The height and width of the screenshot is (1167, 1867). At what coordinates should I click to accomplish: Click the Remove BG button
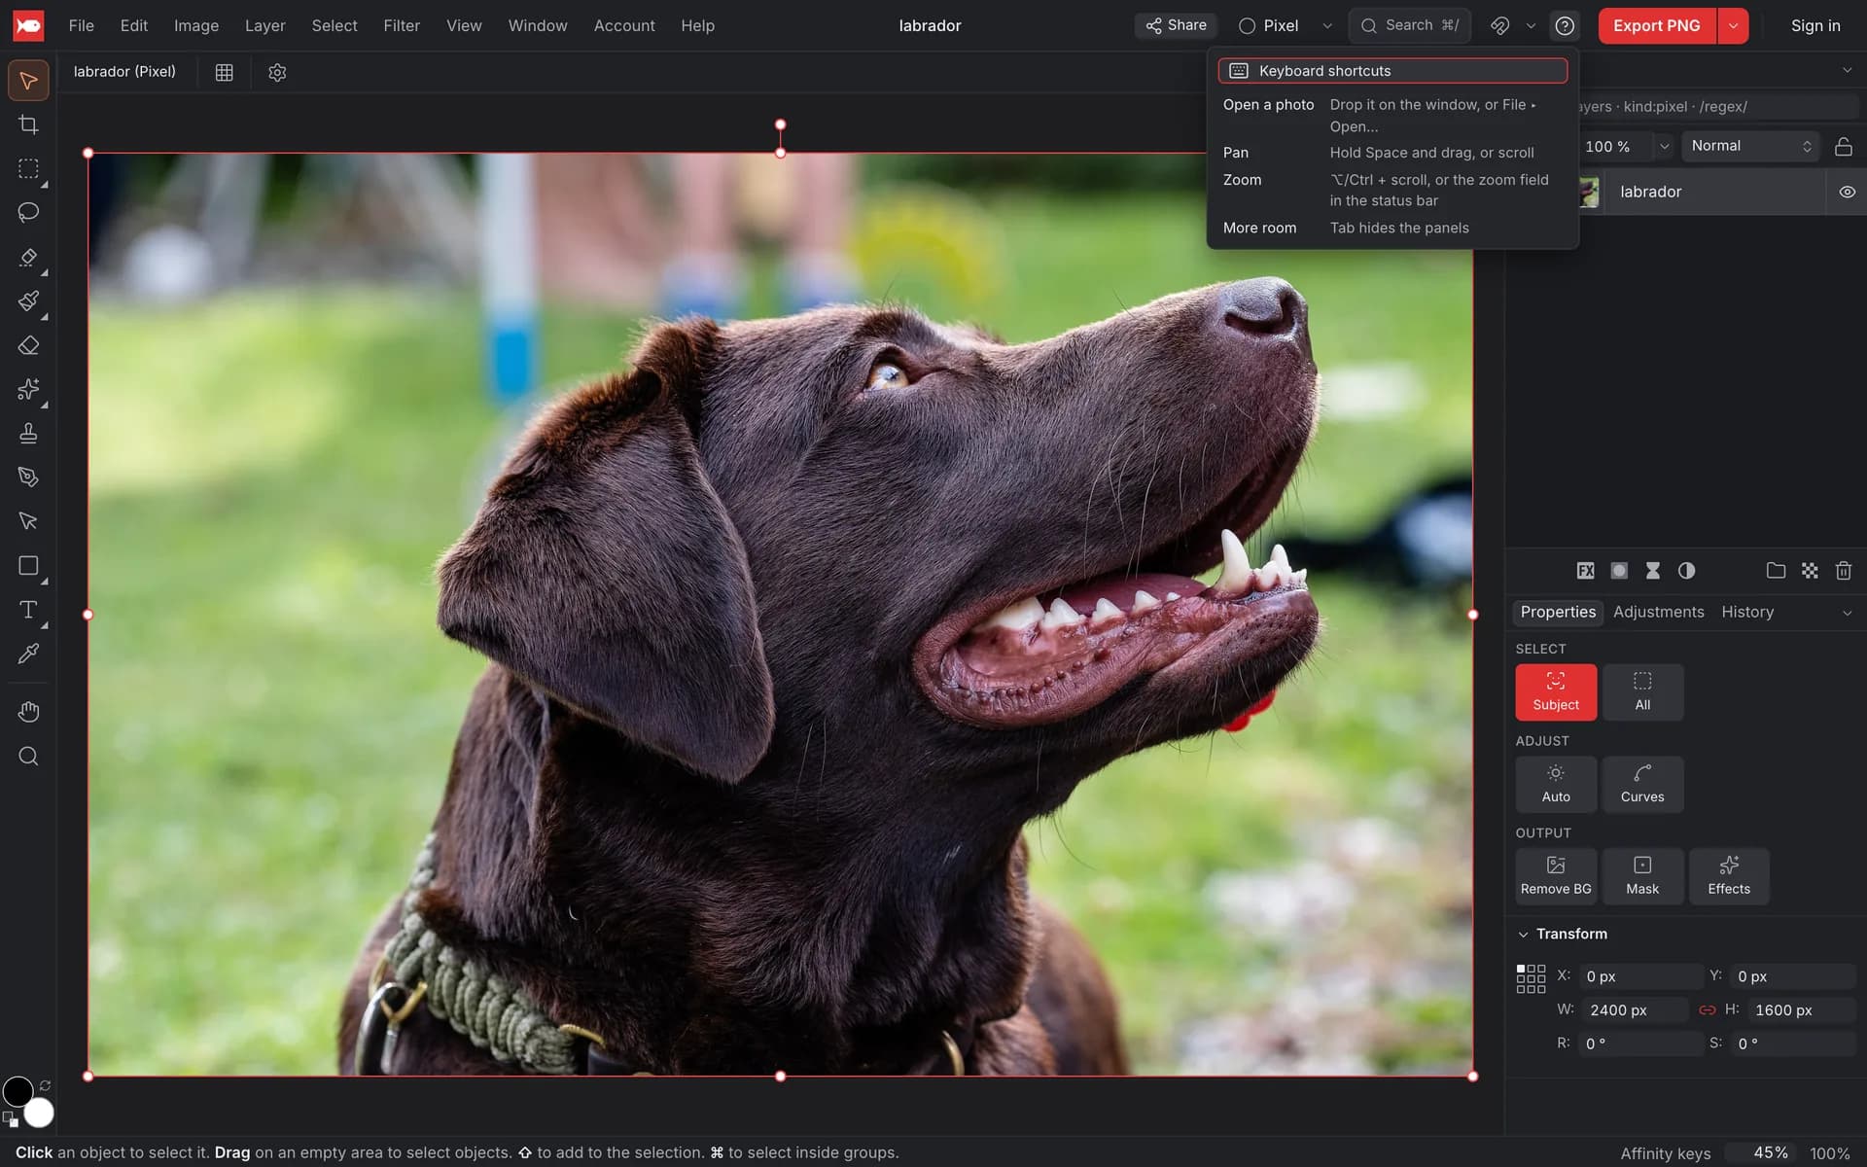pyautogui.click(x=1556, y=876)
